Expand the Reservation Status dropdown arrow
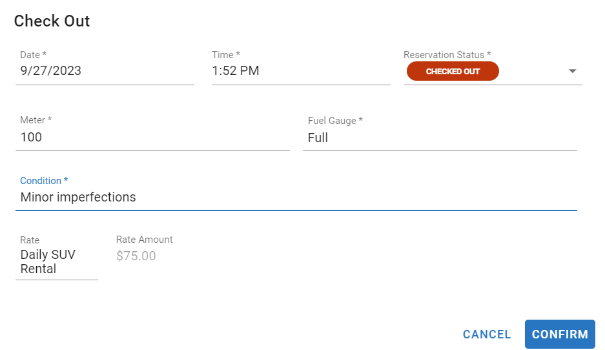This screenshot has height=350, width=605. pyautogui.click(x=572, y=71)
